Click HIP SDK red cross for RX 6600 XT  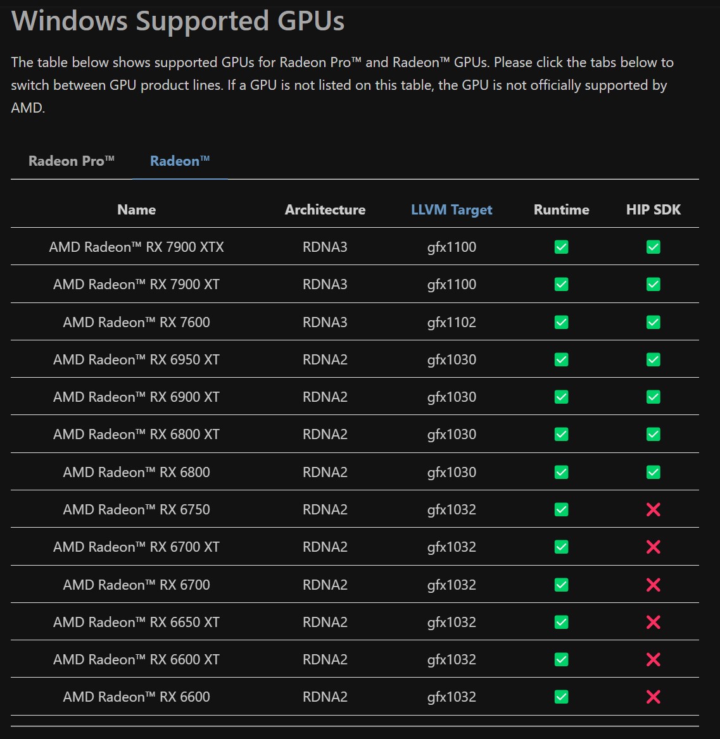point(654,659)
